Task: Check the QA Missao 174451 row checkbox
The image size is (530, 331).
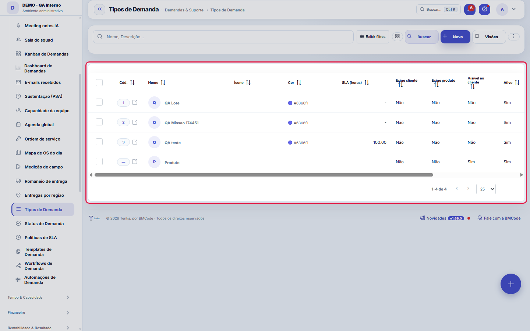Action: click(99, 122)
